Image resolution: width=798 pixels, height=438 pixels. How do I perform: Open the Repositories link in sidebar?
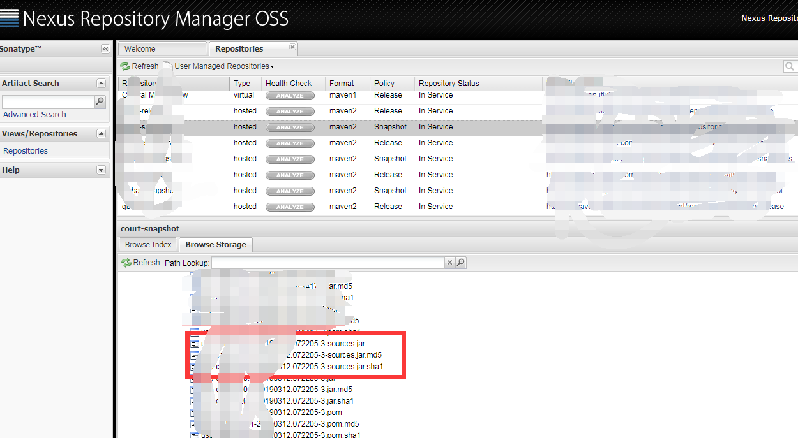coord(26,151)
